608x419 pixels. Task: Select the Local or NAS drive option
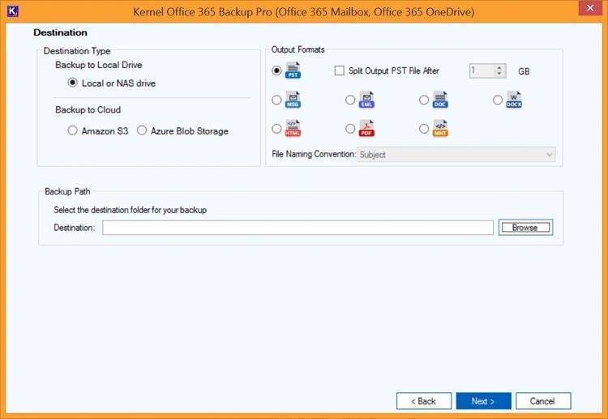coord(72,83)
